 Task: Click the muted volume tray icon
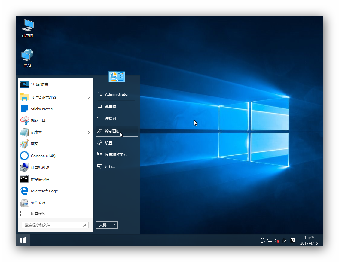277,240
